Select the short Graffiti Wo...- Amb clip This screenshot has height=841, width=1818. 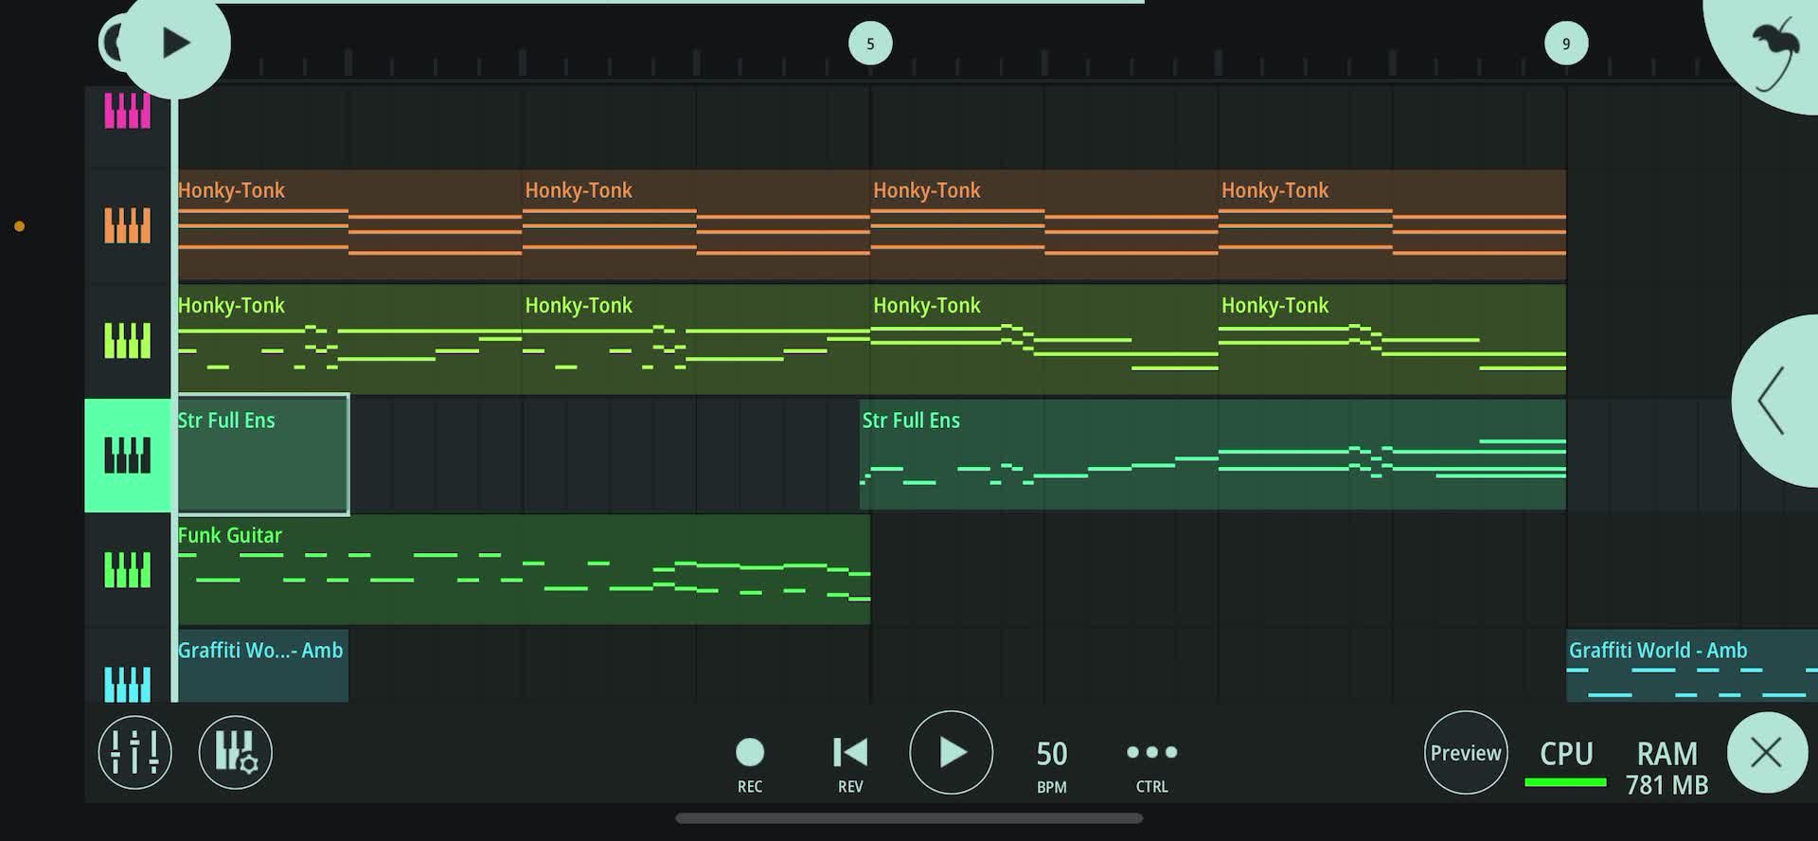(263, 666)
